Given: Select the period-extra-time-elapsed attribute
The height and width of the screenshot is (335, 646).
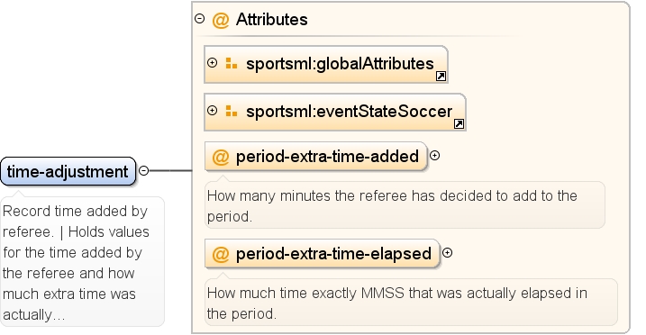Looking at the screenshot, I should pyautogui.click(x=323, y=254).
